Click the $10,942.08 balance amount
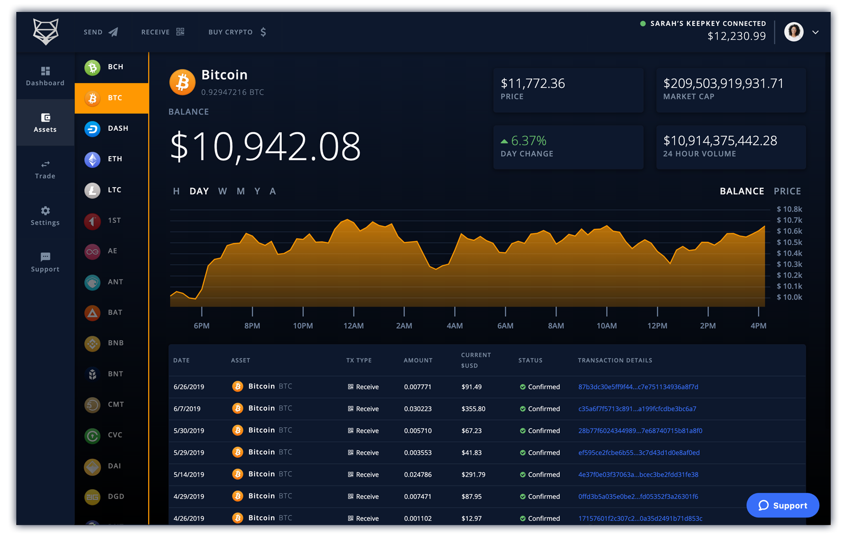Screen dimensions: 847x537 (x=266, y=147)
